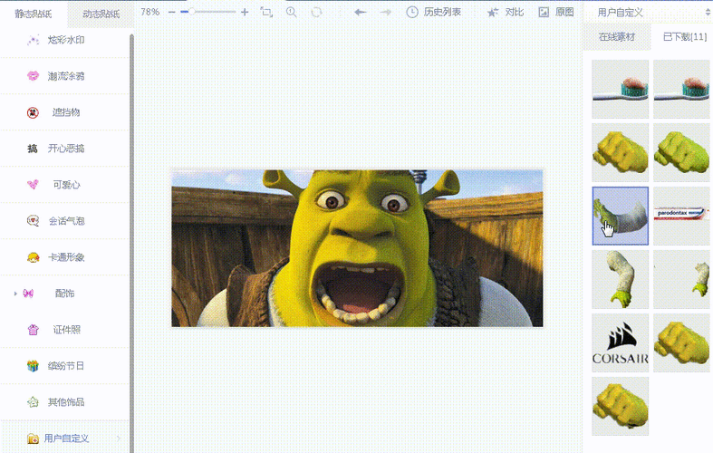Show the 原图 original image

(x=556, y=13)
